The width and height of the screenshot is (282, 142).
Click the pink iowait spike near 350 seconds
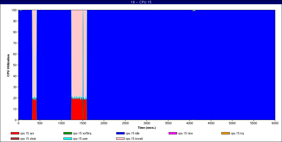[34, 53]
